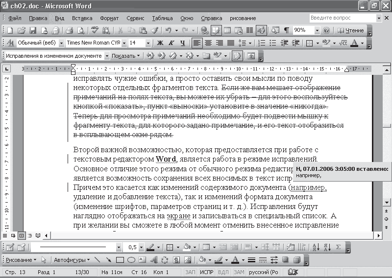392x278 pixels.
Task: Toggle ИСПР track changes in status bar
Action: (207, 272)
